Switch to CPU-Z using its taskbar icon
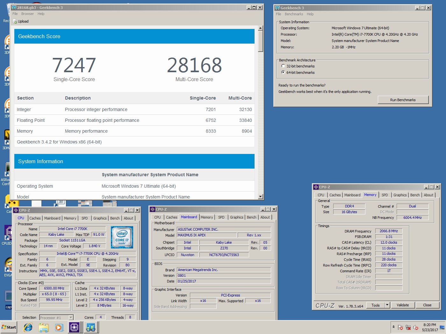The height and width of the screenshot is (334, 446). point(74,327)
